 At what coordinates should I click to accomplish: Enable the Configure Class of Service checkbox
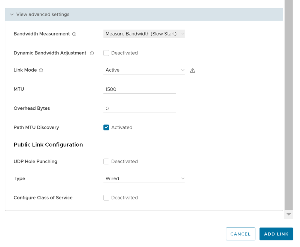pyautogui.click(x=106, y=198)
